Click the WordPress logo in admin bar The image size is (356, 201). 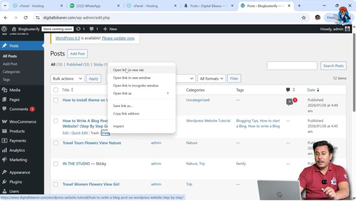tap(4, 29)
